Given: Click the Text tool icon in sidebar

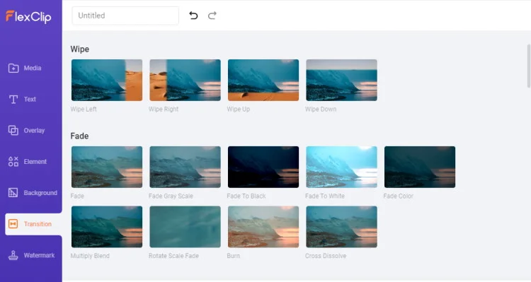Looking at the screenshot, I should tap(13, 99).
